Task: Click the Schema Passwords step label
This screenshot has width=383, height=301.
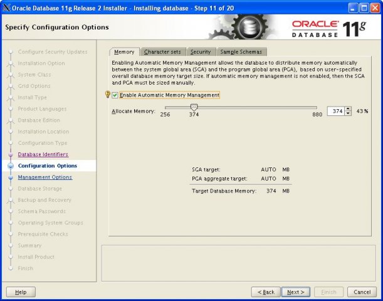Action: tap(42, 211)
